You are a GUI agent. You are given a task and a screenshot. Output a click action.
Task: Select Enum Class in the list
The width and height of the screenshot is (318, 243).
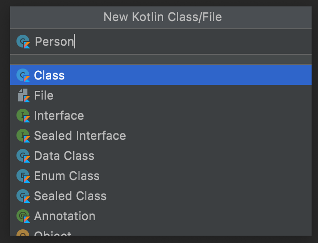[161, 175]
